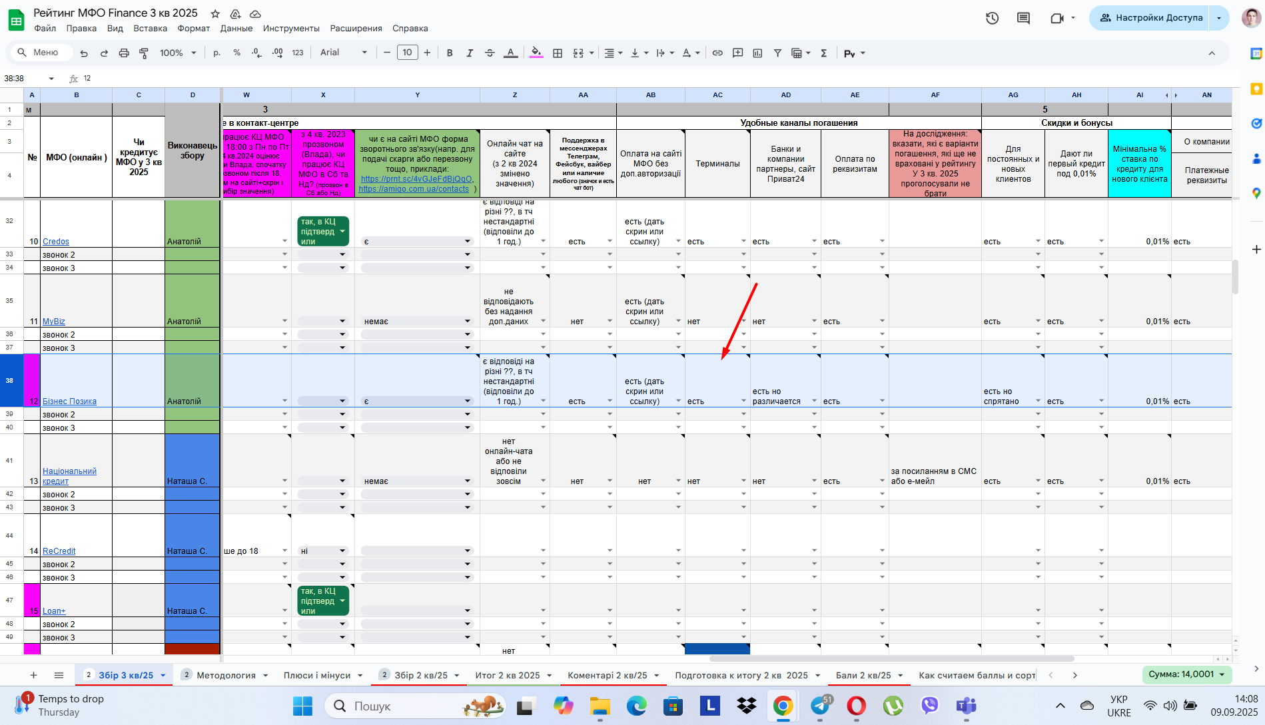
Task: Open the Данные menu
Action: click(236, 28)
